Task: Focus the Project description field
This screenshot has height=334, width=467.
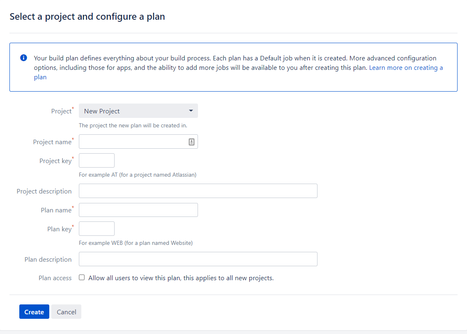Action: 198,191
